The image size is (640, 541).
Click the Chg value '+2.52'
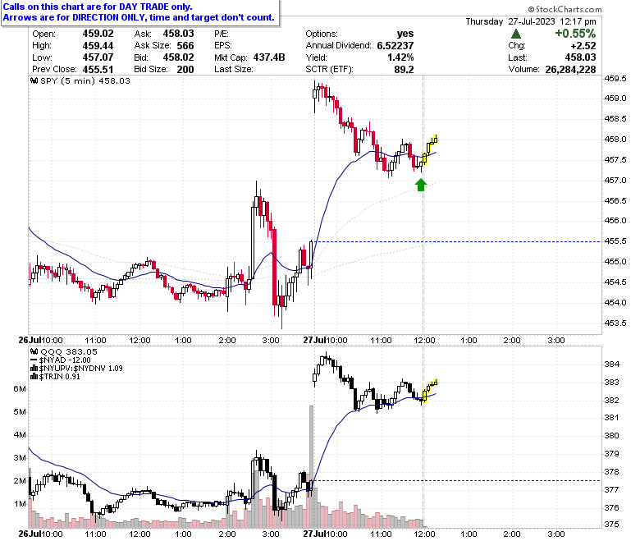[583, 46]
